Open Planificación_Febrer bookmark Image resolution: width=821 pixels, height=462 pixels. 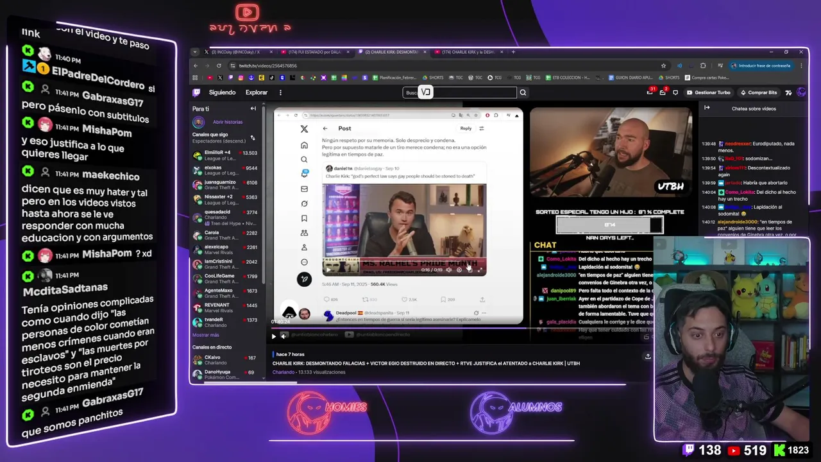pyautogui.click(x=394, y=78)
